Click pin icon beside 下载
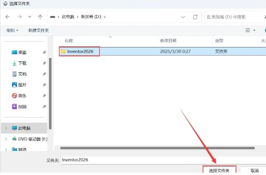The image size is (266, 175). 44,63
